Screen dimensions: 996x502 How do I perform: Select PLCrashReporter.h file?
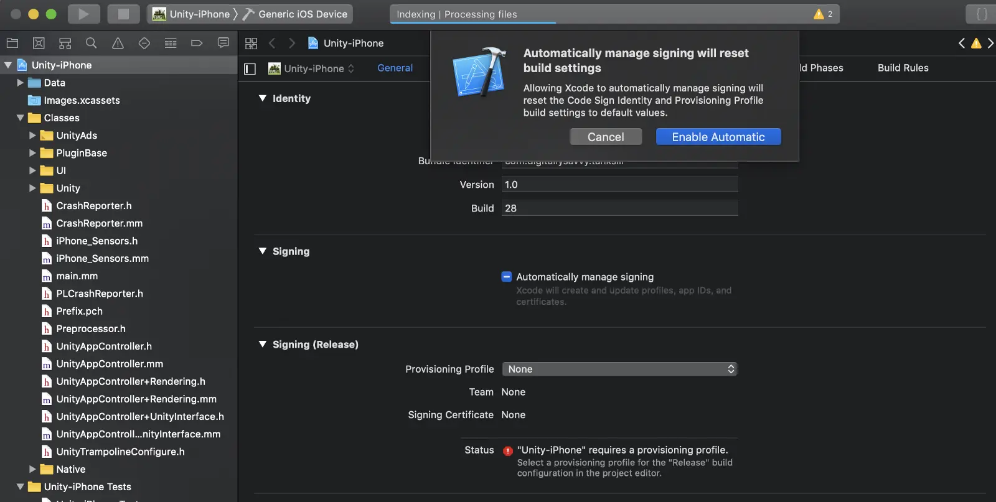tap(99, 293)
